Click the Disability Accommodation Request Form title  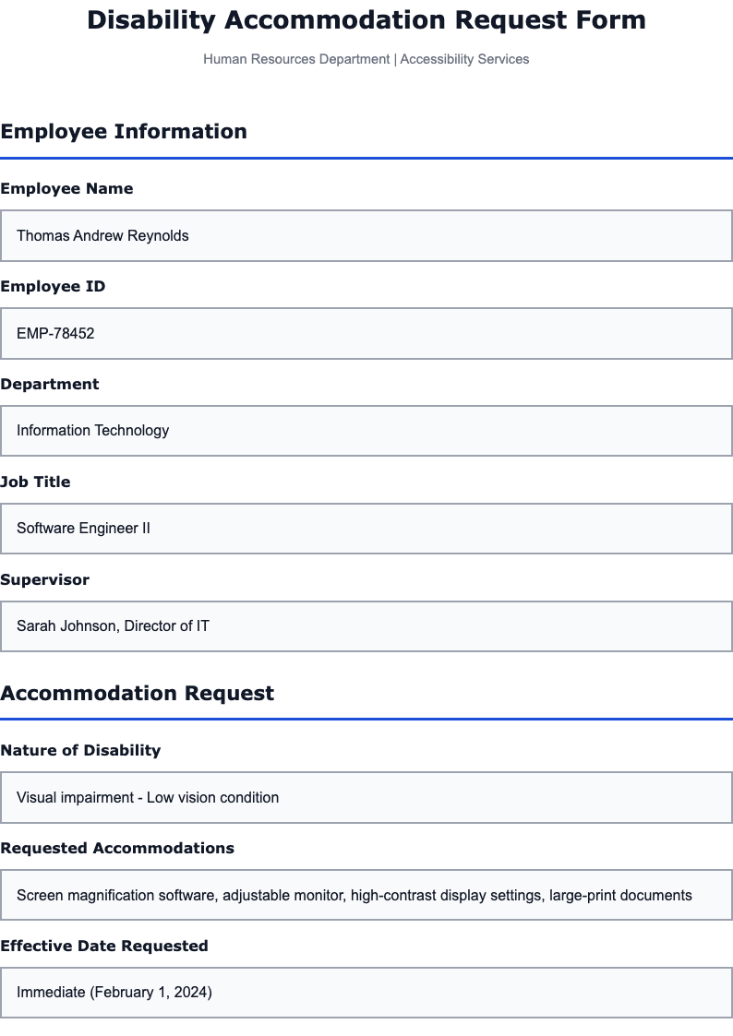[366, 19]
